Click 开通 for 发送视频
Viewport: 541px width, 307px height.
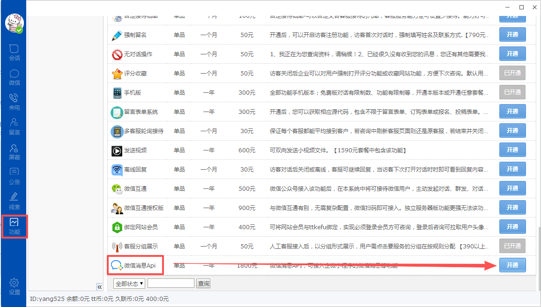tap(512, 150)
